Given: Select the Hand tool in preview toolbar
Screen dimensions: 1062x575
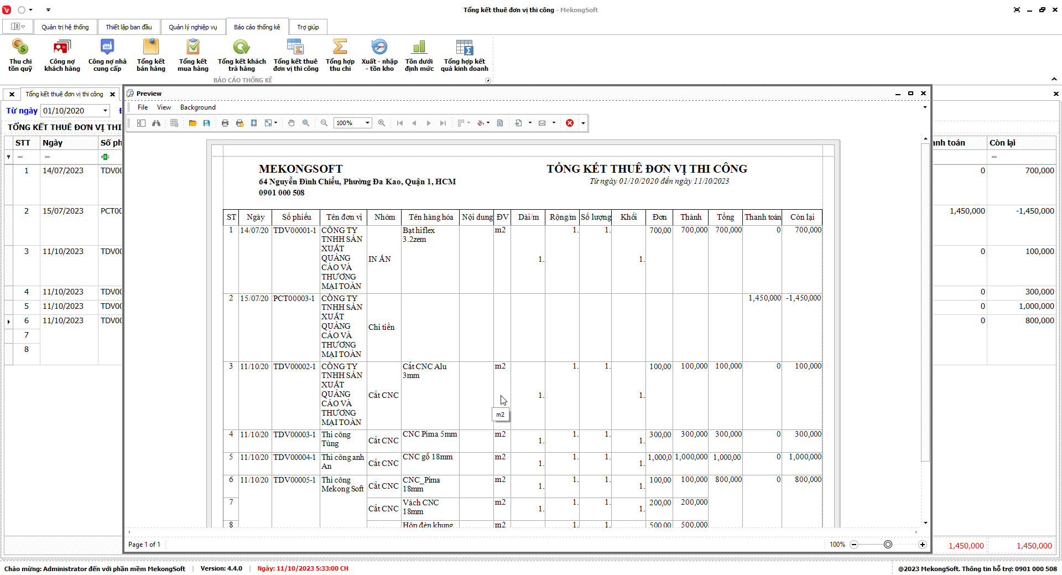Looking at the screenshot, I should coord(291,123).
